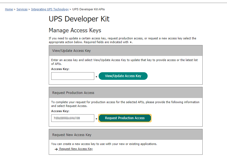
Task: Click the Manage Access Keys heading
Action: pos(75,30)
